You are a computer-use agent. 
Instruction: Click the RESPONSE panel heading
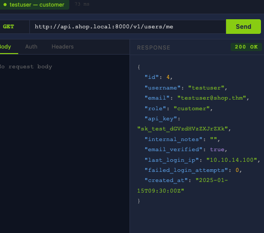tap(154, 48)
